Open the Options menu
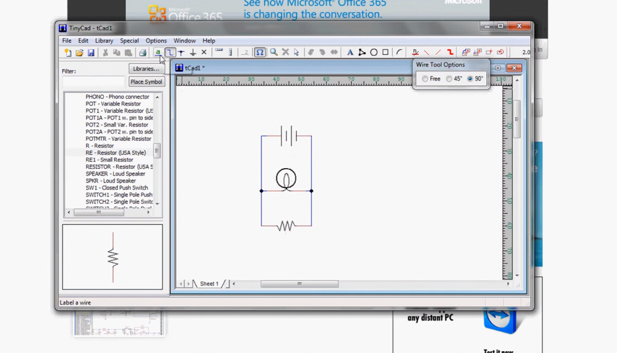The image size is (617, 353). [156, 40]
